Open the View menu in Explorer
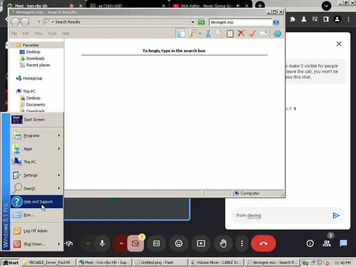356x267 pixels. coord(38,33)
